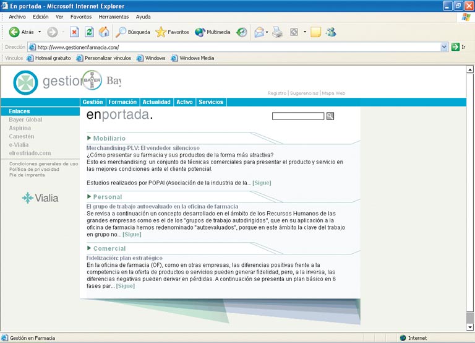Open the Archivo menu
Image resolution: width=475 pixels, height=343 pixels.
point(17,17)
